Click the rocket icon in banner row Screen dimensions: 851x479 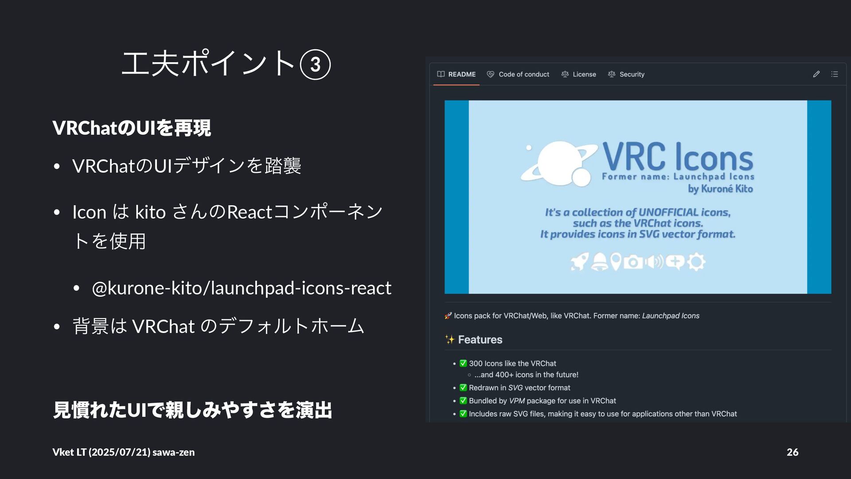click(x=579, y=262)
